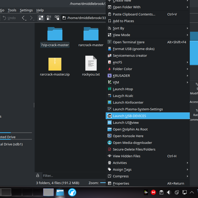
Task: Expand the KRUSADER submenu arrow
Action: click(187, 76)
